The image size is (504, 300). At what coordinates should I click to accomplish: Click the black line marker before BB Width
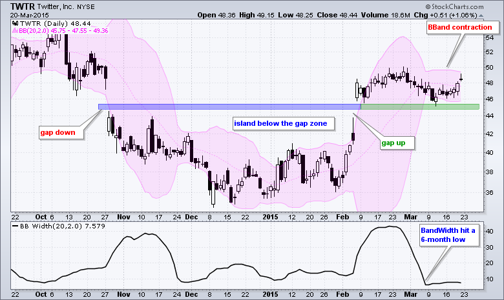[x=15, y=226]
